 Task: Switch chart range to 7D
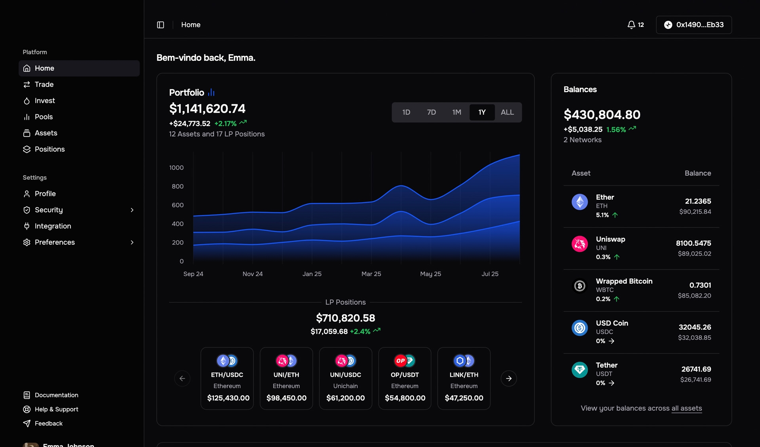click(431, 112)
